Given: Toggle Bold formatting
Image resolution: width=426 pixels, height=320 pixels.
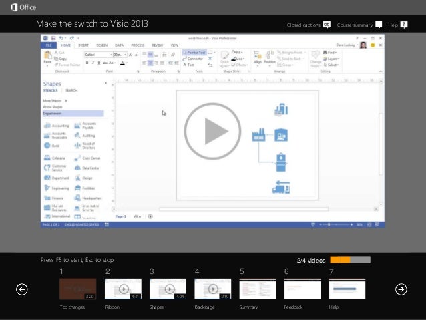Looking at the screenshot, I should click(x=87, y=63).
